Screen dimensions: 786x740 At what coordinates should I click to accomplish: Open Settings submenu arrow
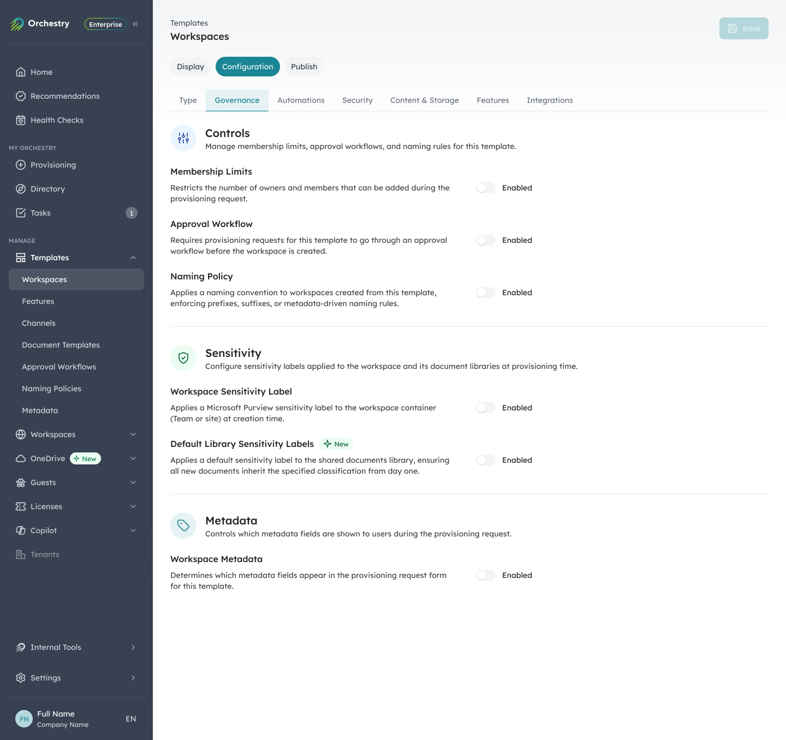(133, 678)
